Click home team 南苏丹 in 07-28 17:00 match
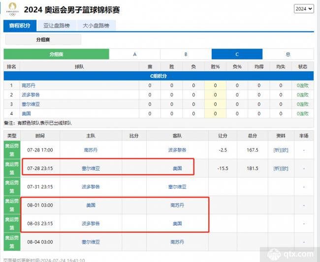This screenshot has width=320, height=262. (91, 150)
